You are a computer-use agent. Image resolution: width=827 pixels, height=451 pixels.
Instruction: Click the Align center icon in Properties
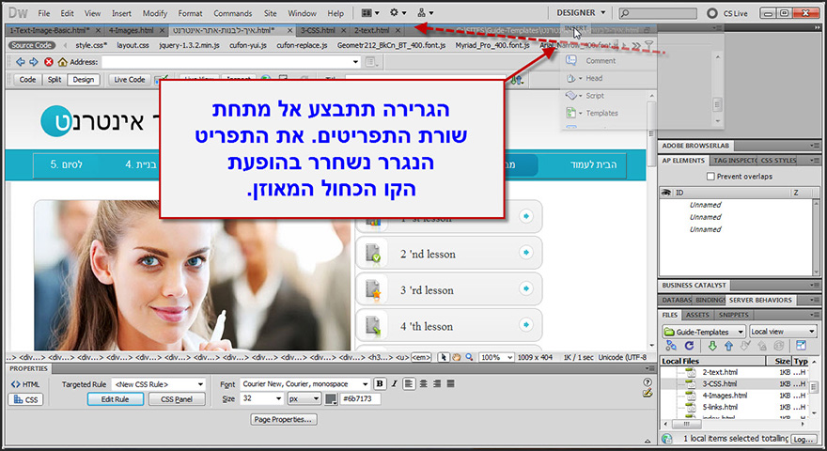pos(423,384)
